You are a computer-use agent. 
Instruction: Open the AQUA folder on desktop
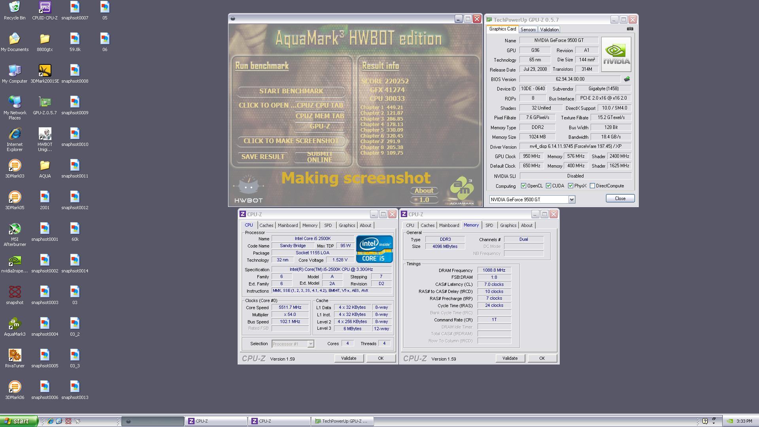[x=45, y=169]
